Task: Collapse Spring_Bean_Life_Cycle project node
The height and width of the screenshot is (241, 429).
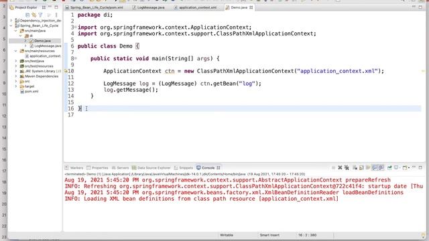Action: coord(11,25)
